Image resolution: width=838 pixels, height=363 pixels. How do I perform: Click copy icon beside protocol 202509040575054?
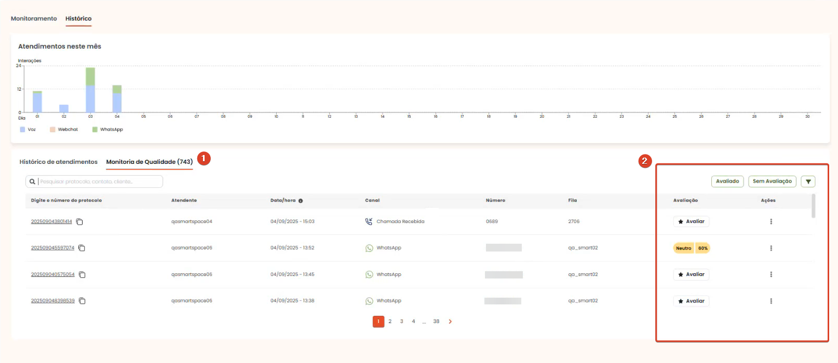click(82, 275)
